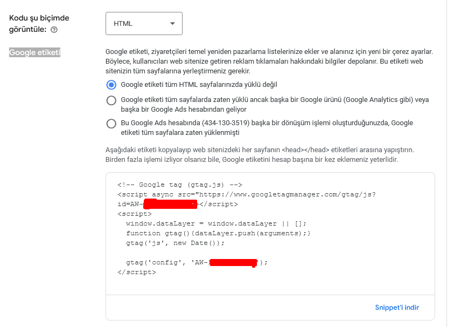This screenshot has width=461, height=327.
Task: Click the Google tag comment line in code
Action: click(x=180, y=185)
